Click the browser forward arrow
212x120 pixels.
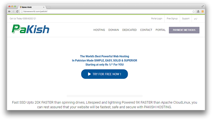13,11
